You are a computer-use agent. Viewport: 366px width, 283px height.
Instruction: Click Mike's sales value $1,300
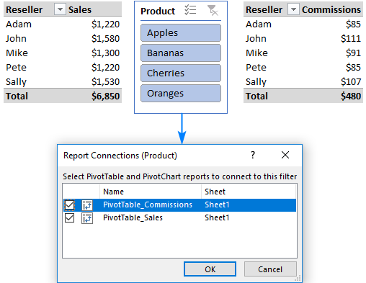pos(105,53)
